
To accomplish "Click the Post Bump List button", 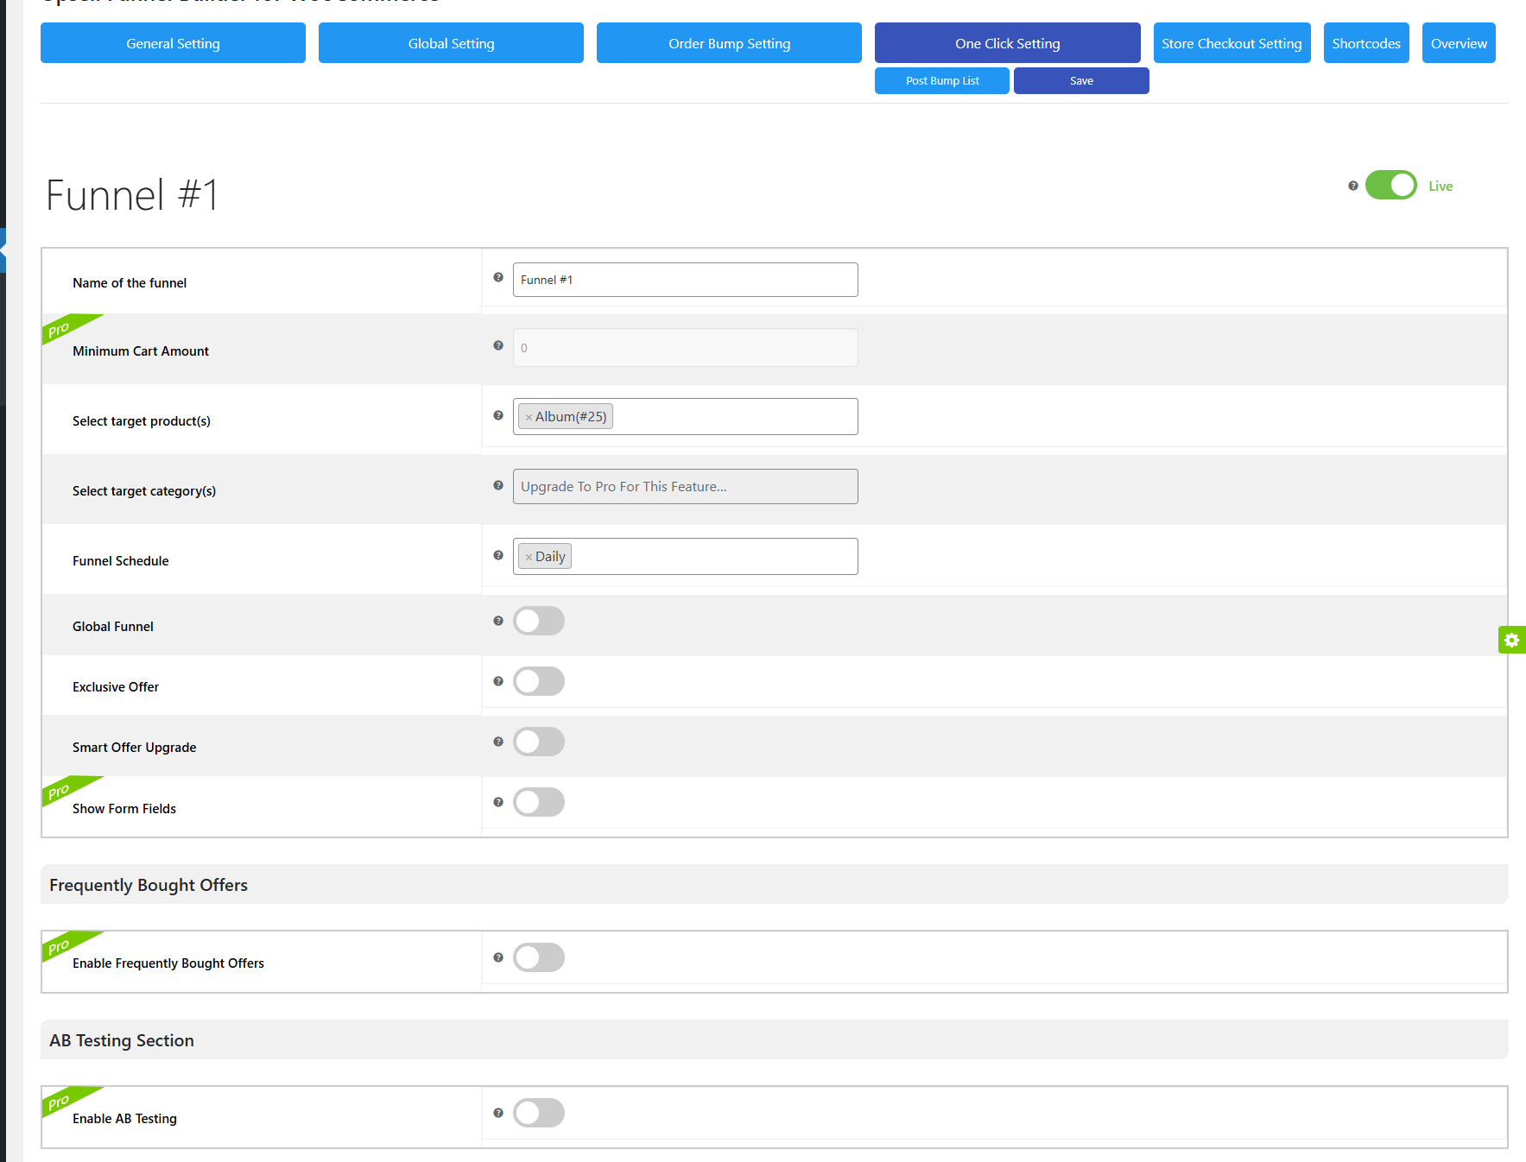I will point(942,80).
